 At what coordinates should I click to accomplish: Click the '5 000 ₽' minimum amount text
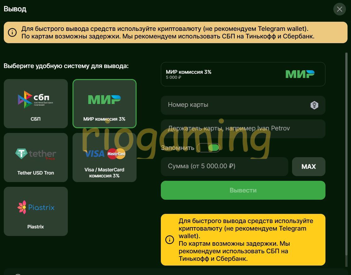point(173,77)
